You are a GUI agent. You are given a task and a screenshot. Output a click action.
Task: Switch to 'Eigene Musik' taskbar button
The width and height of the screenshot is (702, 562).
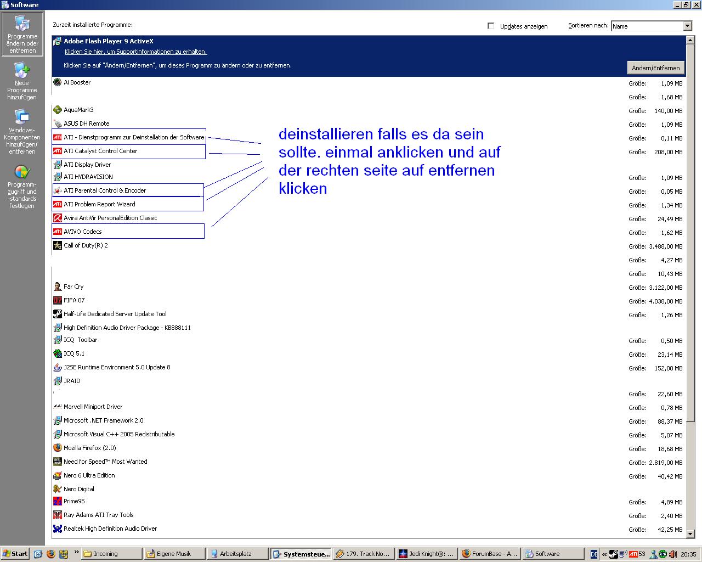point(174,554)
